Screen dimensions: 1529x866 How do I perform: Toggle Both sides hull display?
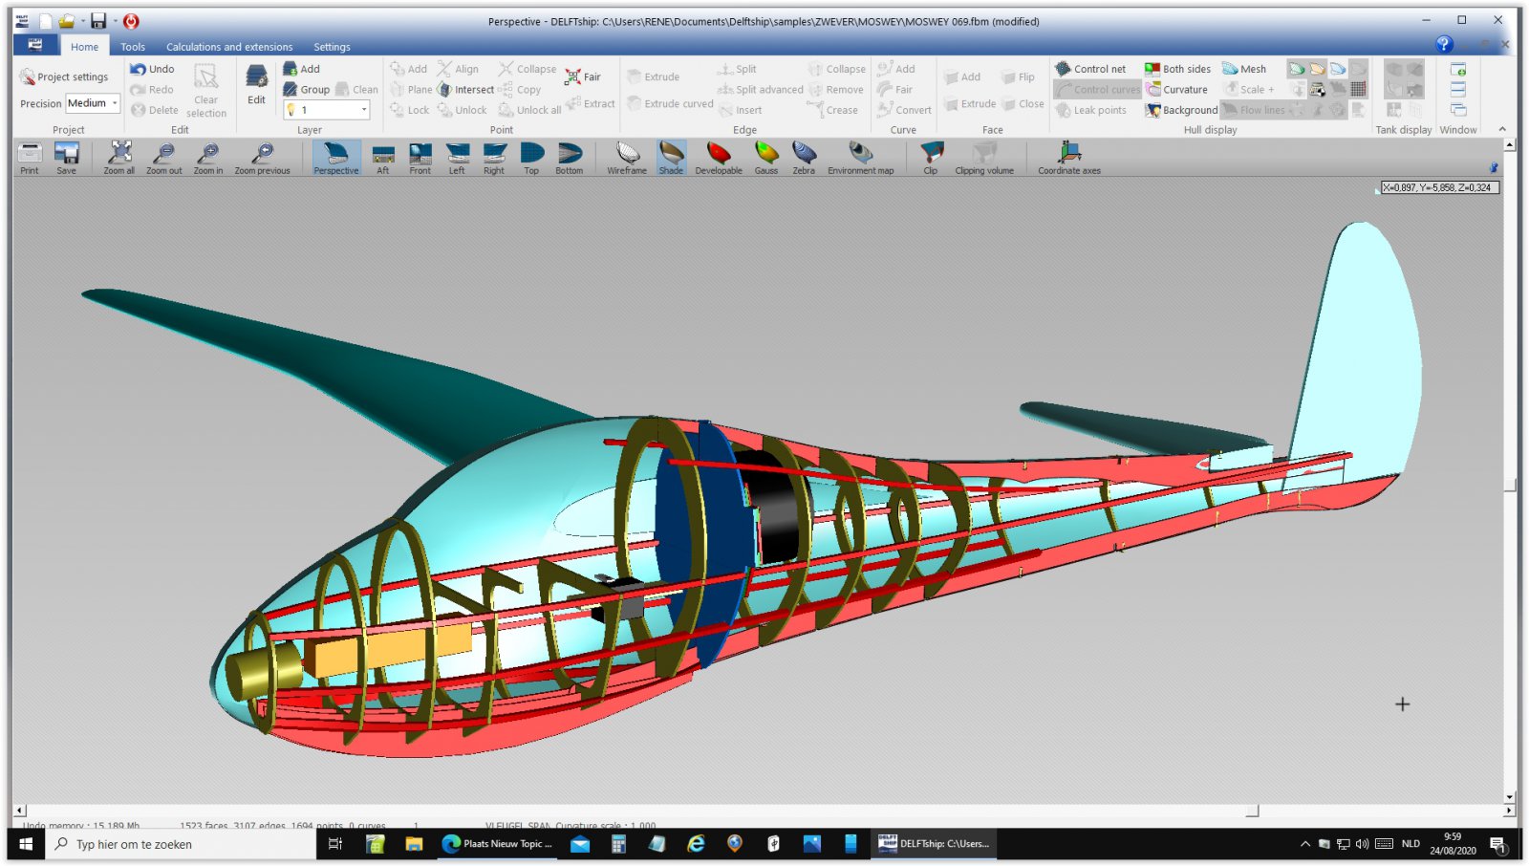click(1178, 69)
